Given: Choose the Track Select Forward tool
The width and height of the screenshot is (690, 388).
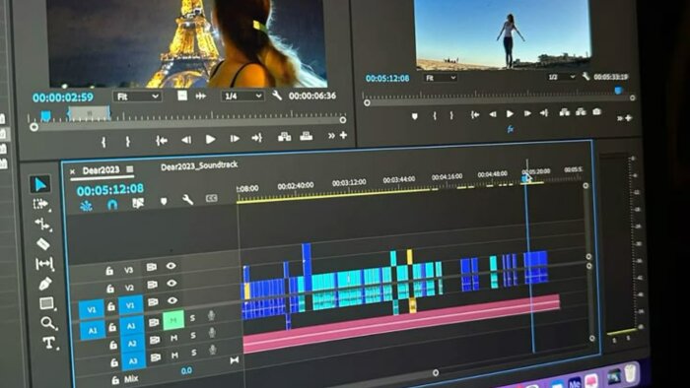Looking at the screenshot, I should click(40, 204).
